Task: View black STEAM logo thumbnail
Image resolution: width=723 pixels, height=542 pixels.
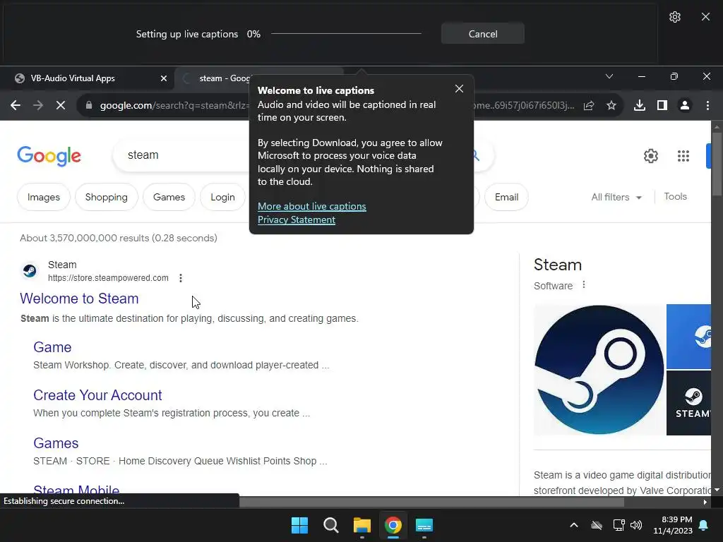Action: pyautogui.click(x=689, y=403)
